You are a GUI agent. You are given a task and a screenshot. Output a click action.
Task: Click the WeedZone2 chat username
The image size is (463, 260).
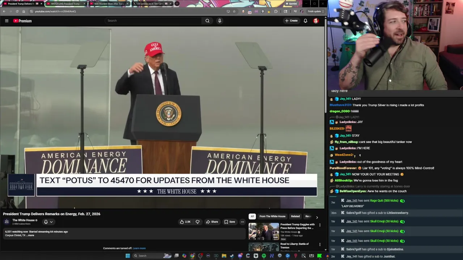(344, 155)
